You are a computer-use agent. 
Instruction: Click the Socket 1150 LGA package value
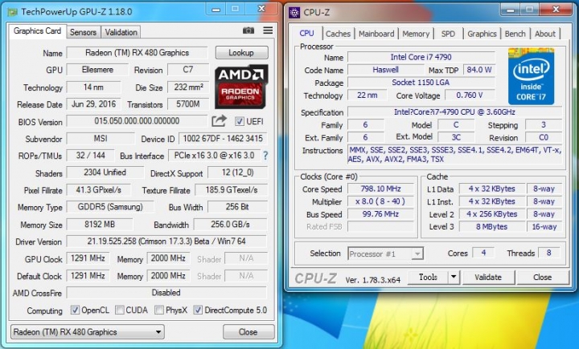coord(421,83)
